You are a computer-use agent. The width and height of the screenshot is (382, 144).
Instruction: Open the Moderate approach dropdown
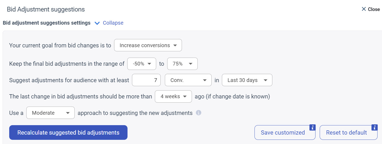pyautogui.click(x=50, y=113)
